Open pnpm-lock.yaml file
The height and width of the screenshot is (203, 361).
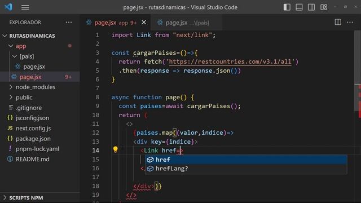(x=37, y=149)
